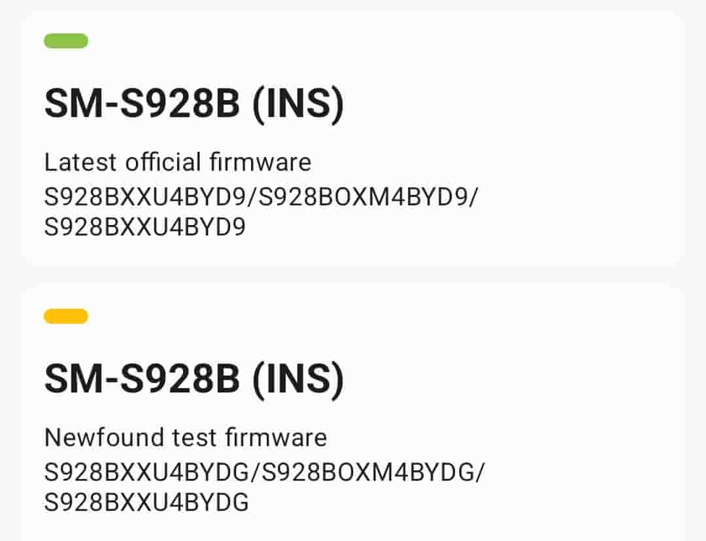Click the (INS) region code in the test firmware card
The image size is (706, 541).
297,380
